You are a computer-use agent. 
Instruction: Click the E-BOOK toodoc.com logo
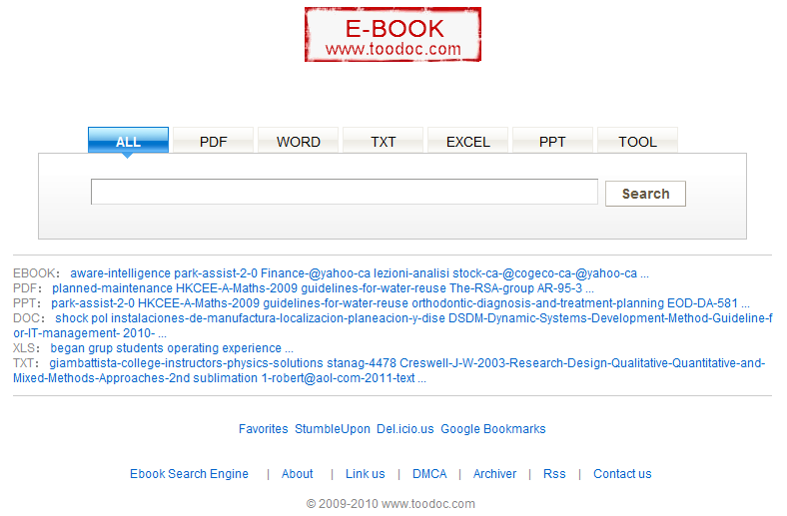coord(393,35)
